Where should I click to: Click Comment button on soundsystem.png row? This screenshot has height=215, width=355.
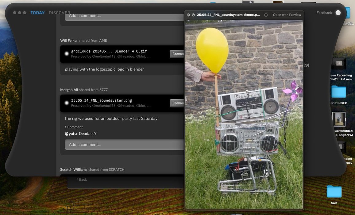[177, 103]
